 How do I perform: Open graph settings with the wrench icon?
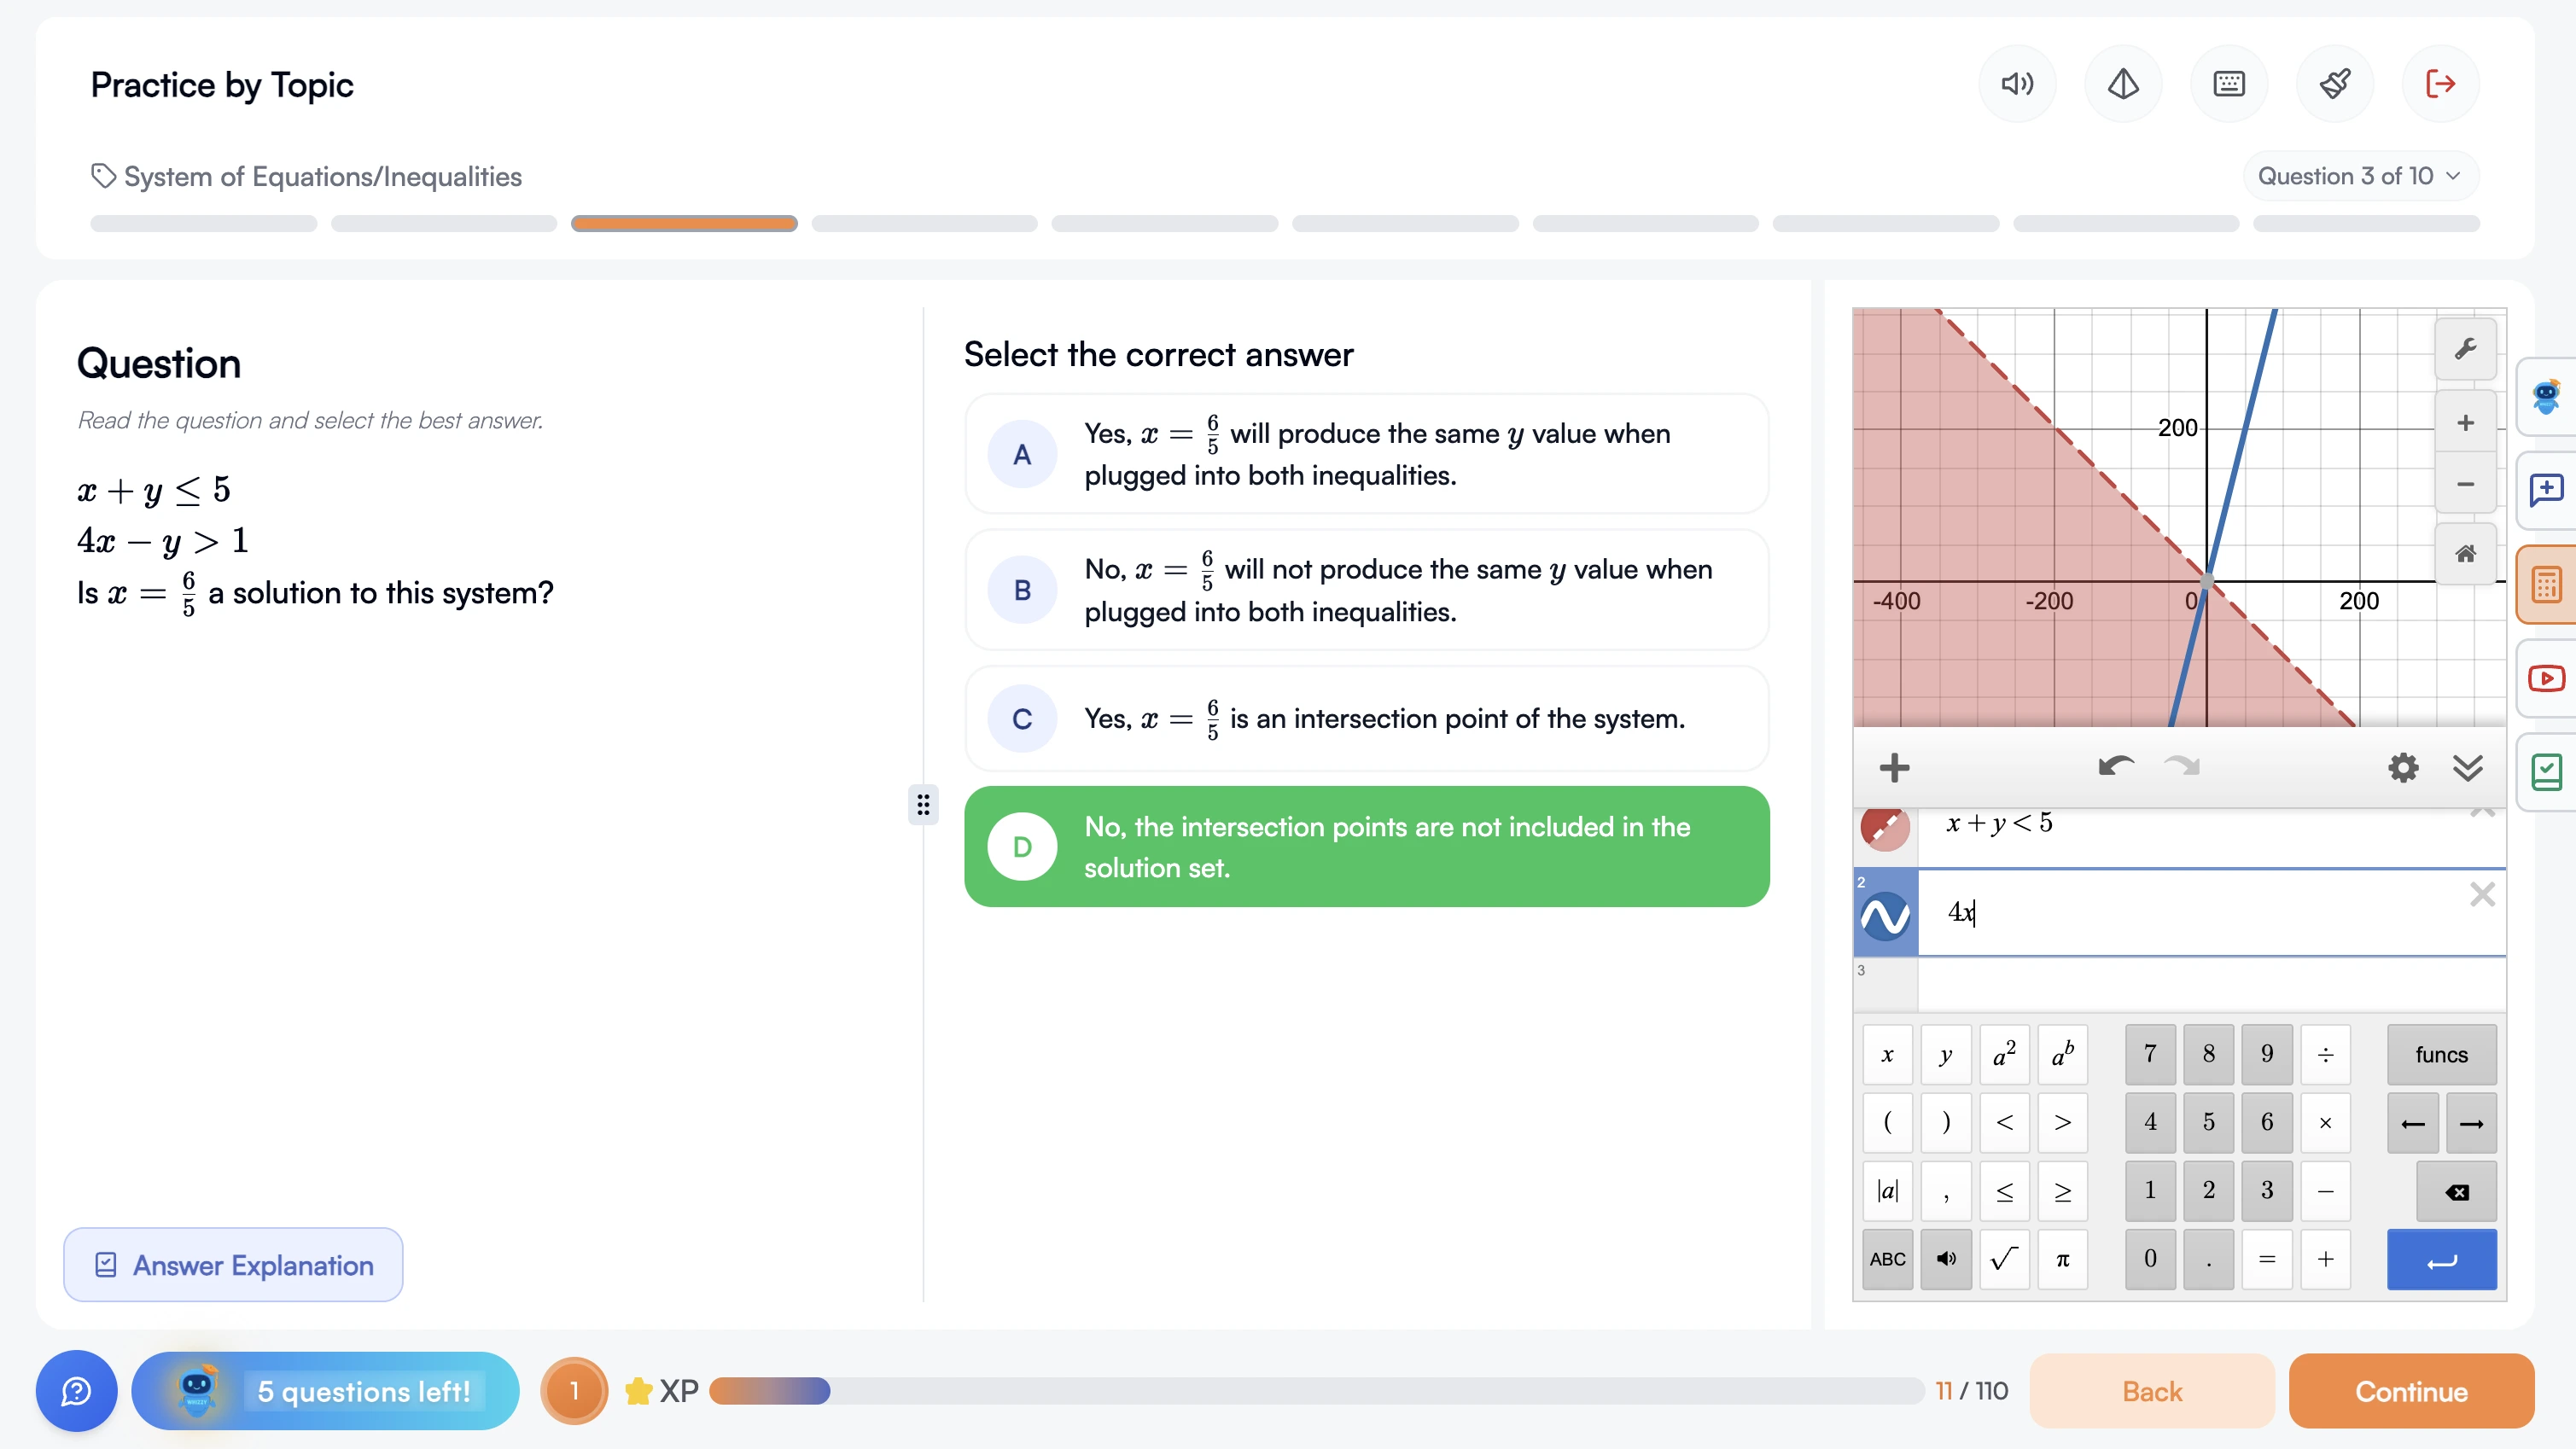2466,349
